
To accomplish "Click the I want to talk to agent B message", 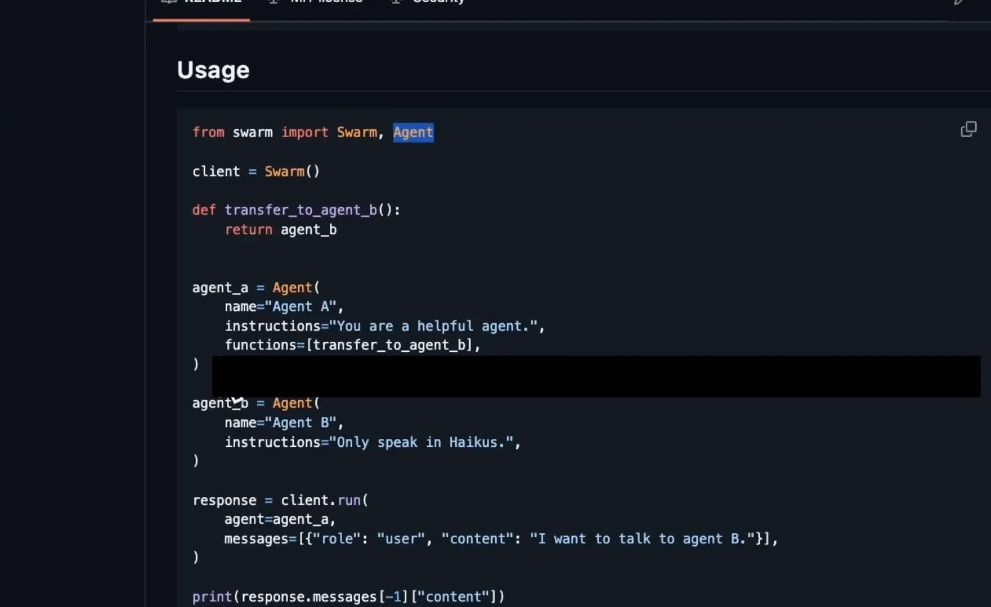I will 642,538.
